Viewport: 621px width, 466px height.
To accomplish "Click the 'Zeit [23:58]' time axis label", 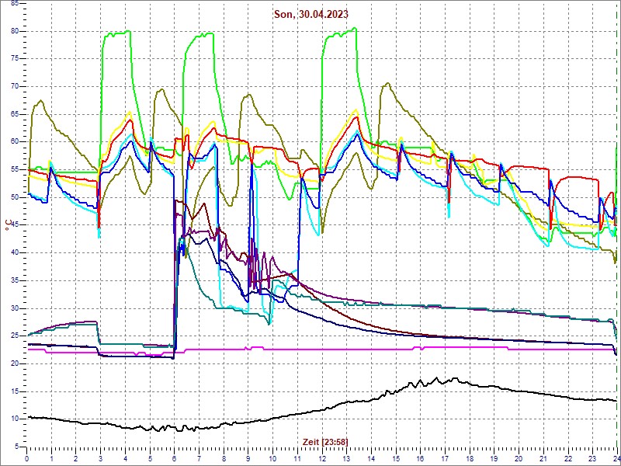I will 325,442.
